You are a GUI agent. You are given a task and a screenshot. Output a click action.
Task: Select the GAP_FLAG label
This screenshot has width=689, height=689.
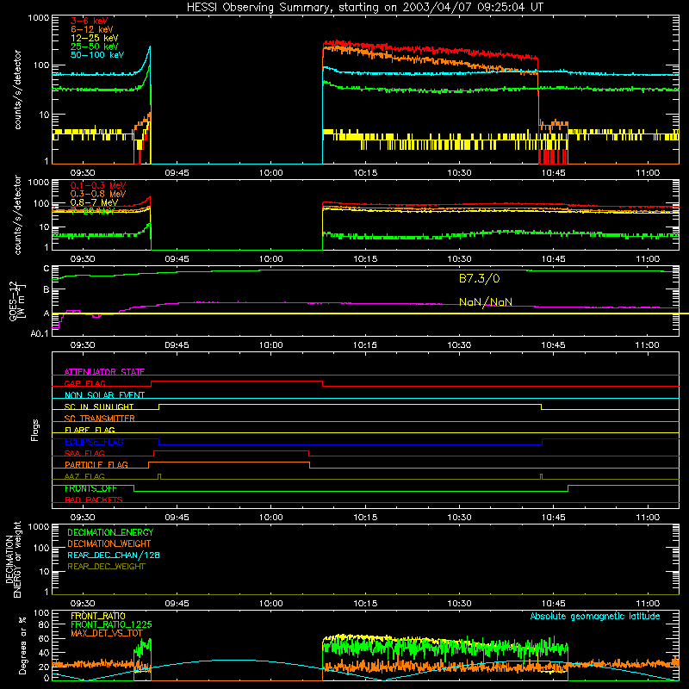click(84, 383)
